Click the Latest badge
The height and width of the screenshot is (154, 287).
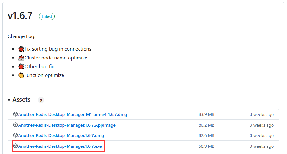[47, 16]
